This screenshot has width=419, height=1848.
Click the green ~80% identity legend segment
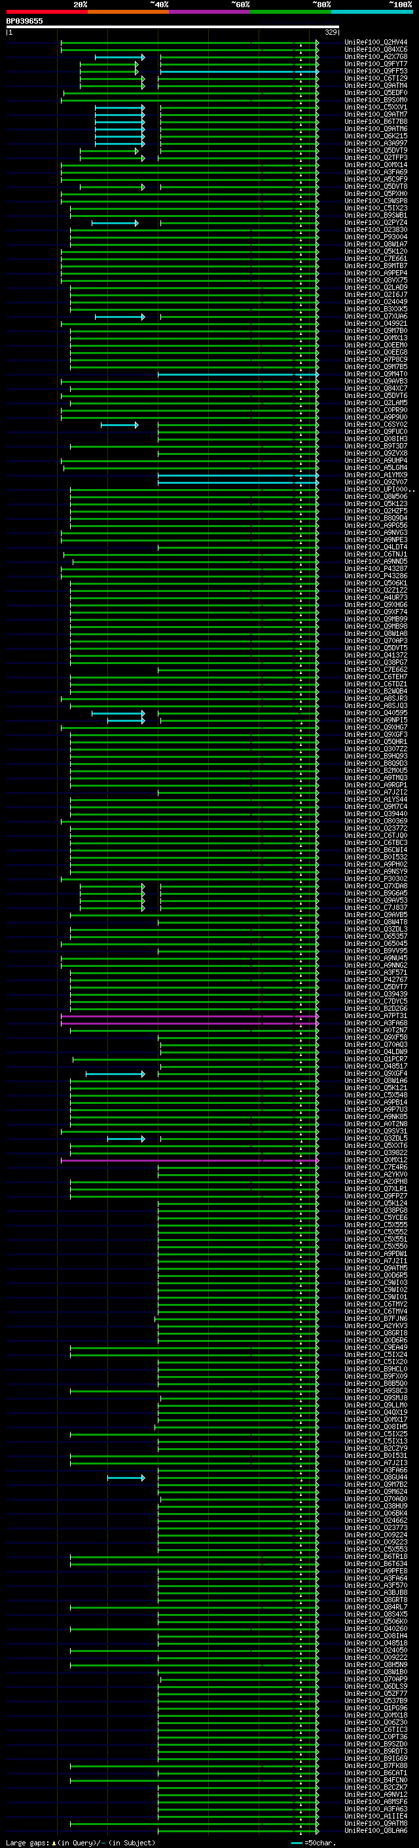291,12
